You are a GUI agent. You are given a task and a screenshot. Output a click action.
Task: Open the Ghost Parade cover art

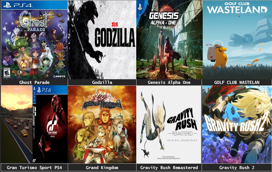click(34, 40)
